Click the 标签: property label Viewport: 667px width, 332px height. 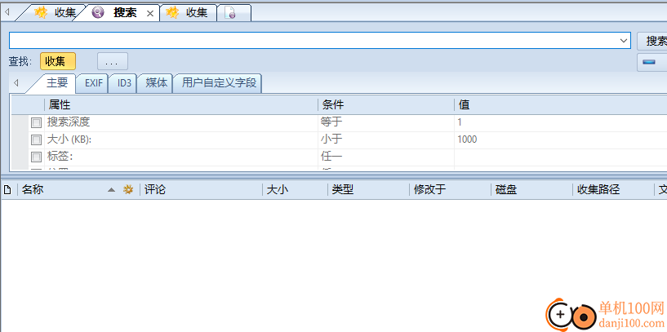pyautogui.click(x=60, y=157)
